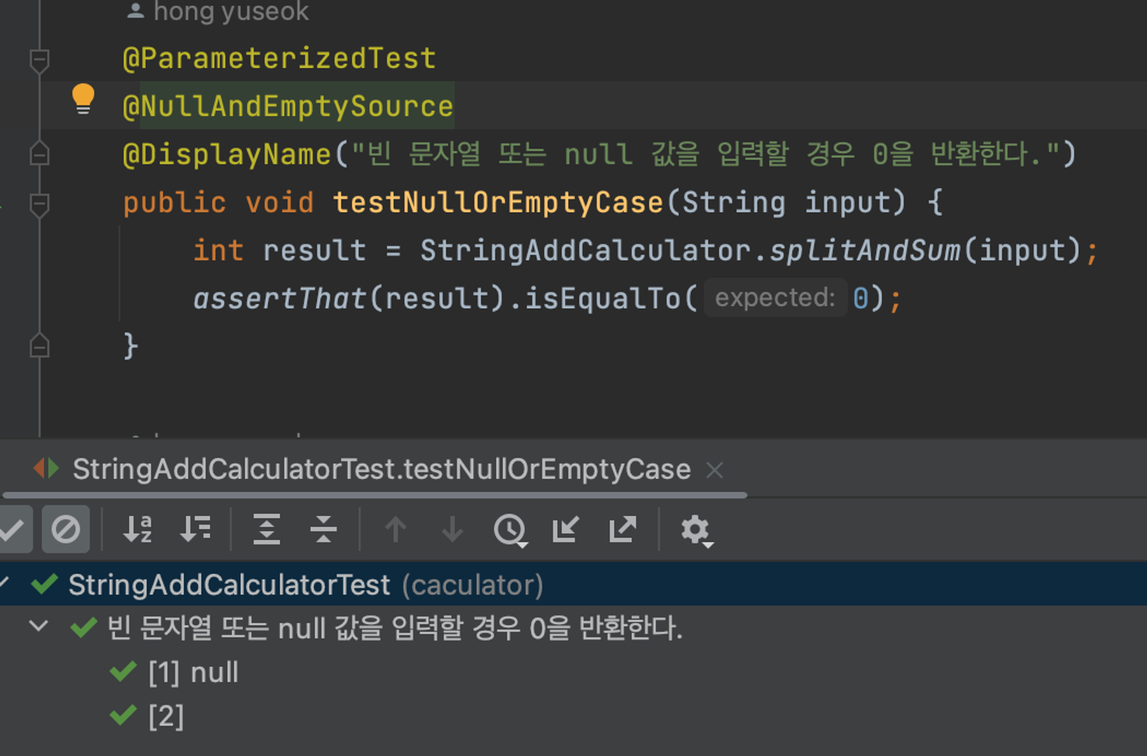The image size is (1147, 756).
Task: Open test history clock icon
Action: pos(510,529)
